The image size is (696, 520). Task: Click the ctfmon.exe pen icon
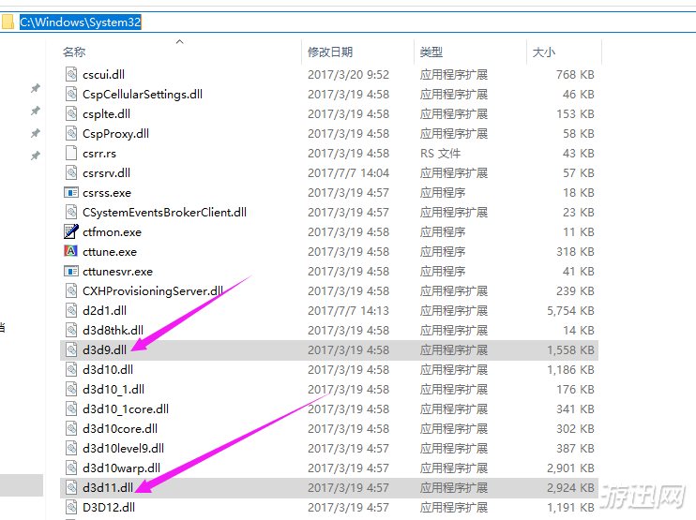tap(71, 231)
